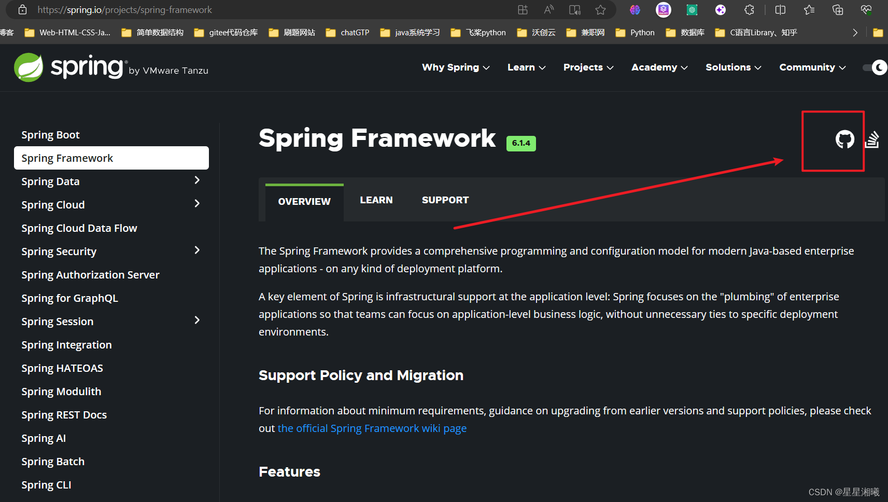Open the browser Extensions puzzle icon
Viewport: 888px width, 502px height.
[749, 9]
